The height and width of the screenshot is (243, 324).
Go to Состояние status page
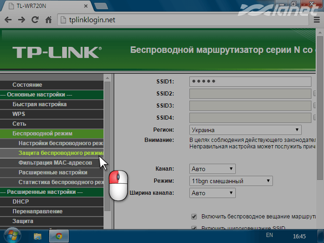[x=27, y=85]
